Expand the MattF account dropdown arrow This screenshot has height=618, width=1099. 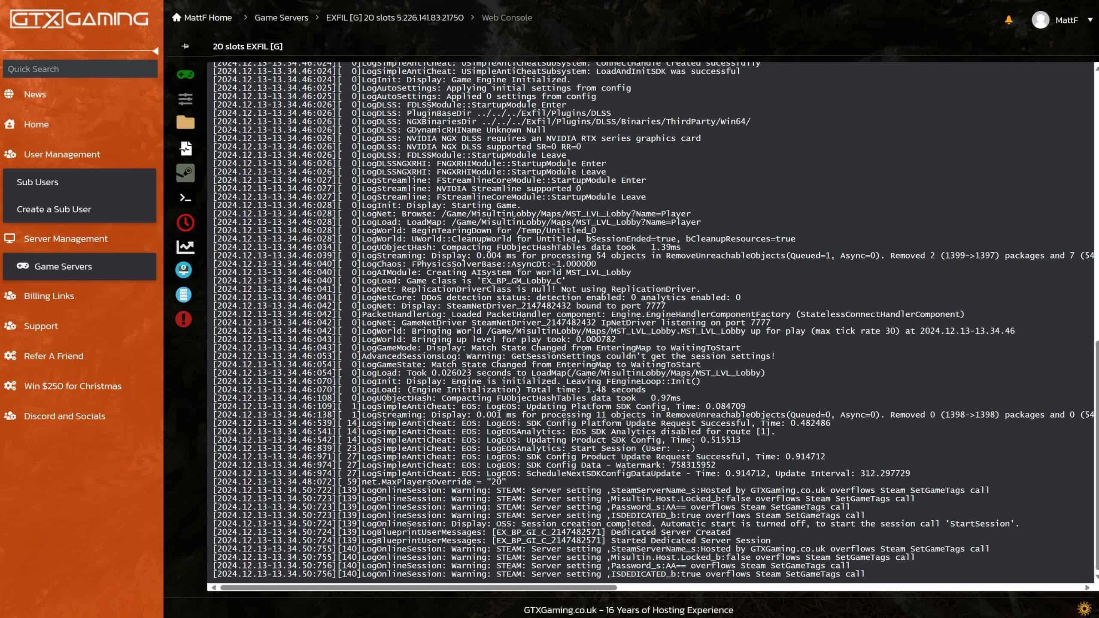(1090, 20)
